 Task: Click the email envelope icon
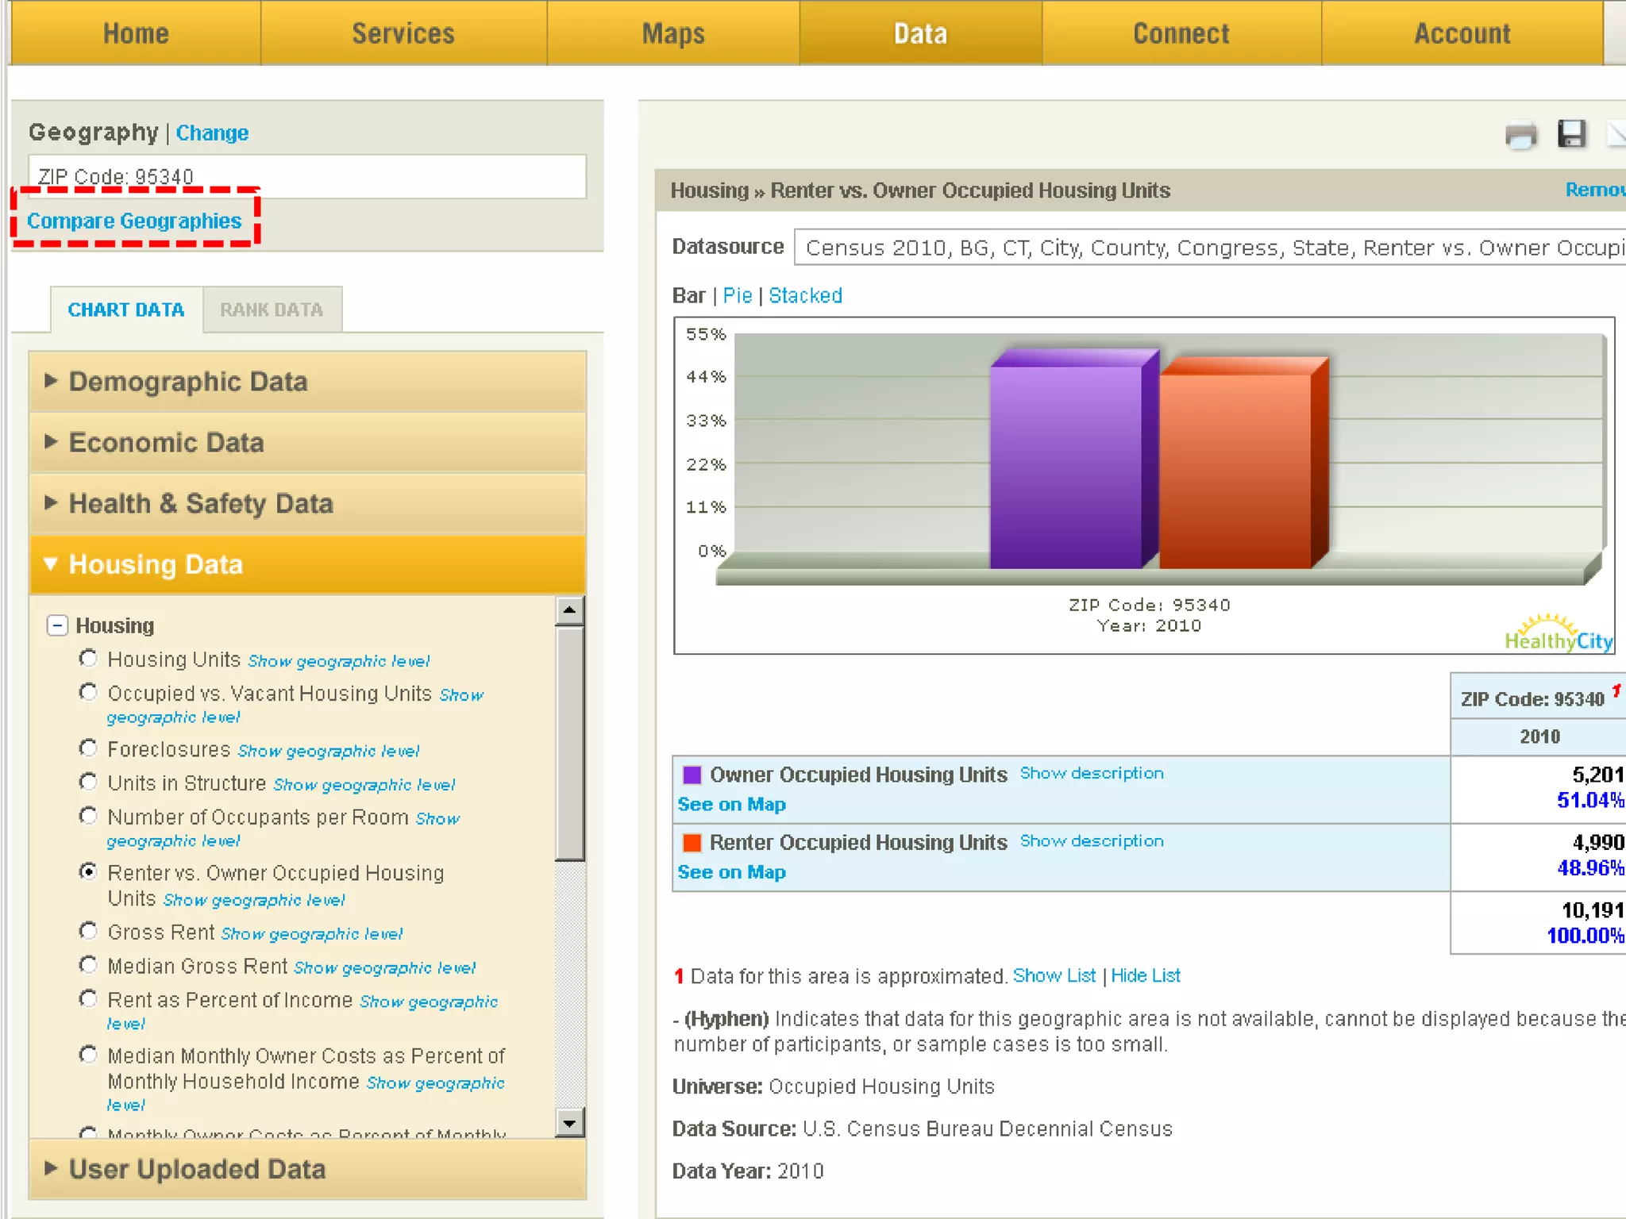tap(1616, 133)
